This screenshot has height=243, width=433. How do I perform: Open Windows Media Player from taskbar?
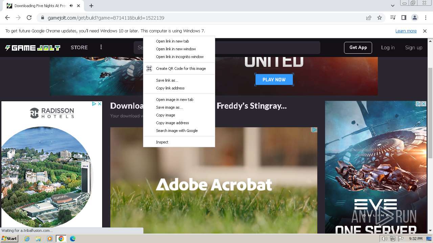pos(50,239)
